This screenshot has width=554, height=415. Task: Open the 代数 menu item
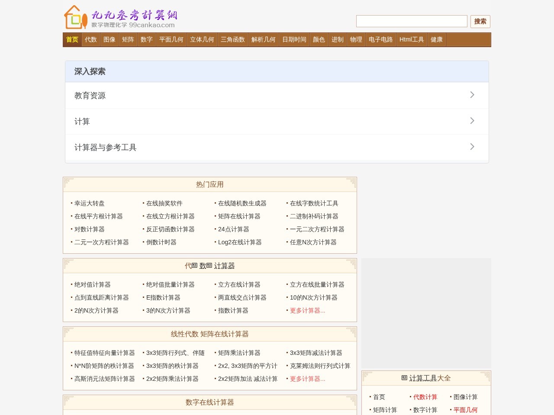coord(91,39)
